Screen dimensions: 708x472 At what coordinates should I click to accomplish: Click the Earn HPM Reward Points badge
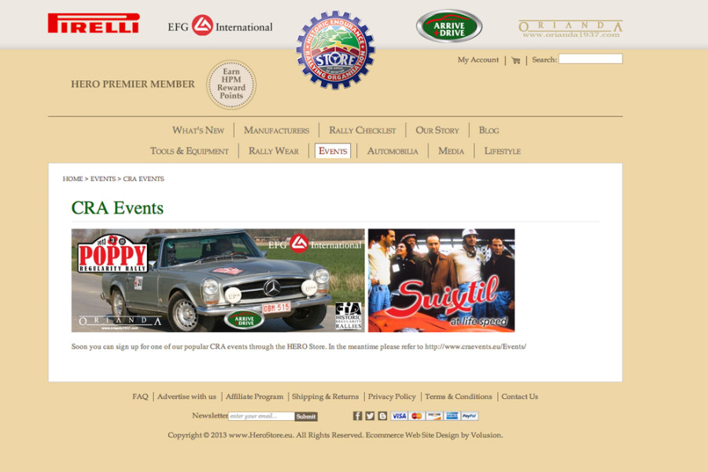coord(231,85)
